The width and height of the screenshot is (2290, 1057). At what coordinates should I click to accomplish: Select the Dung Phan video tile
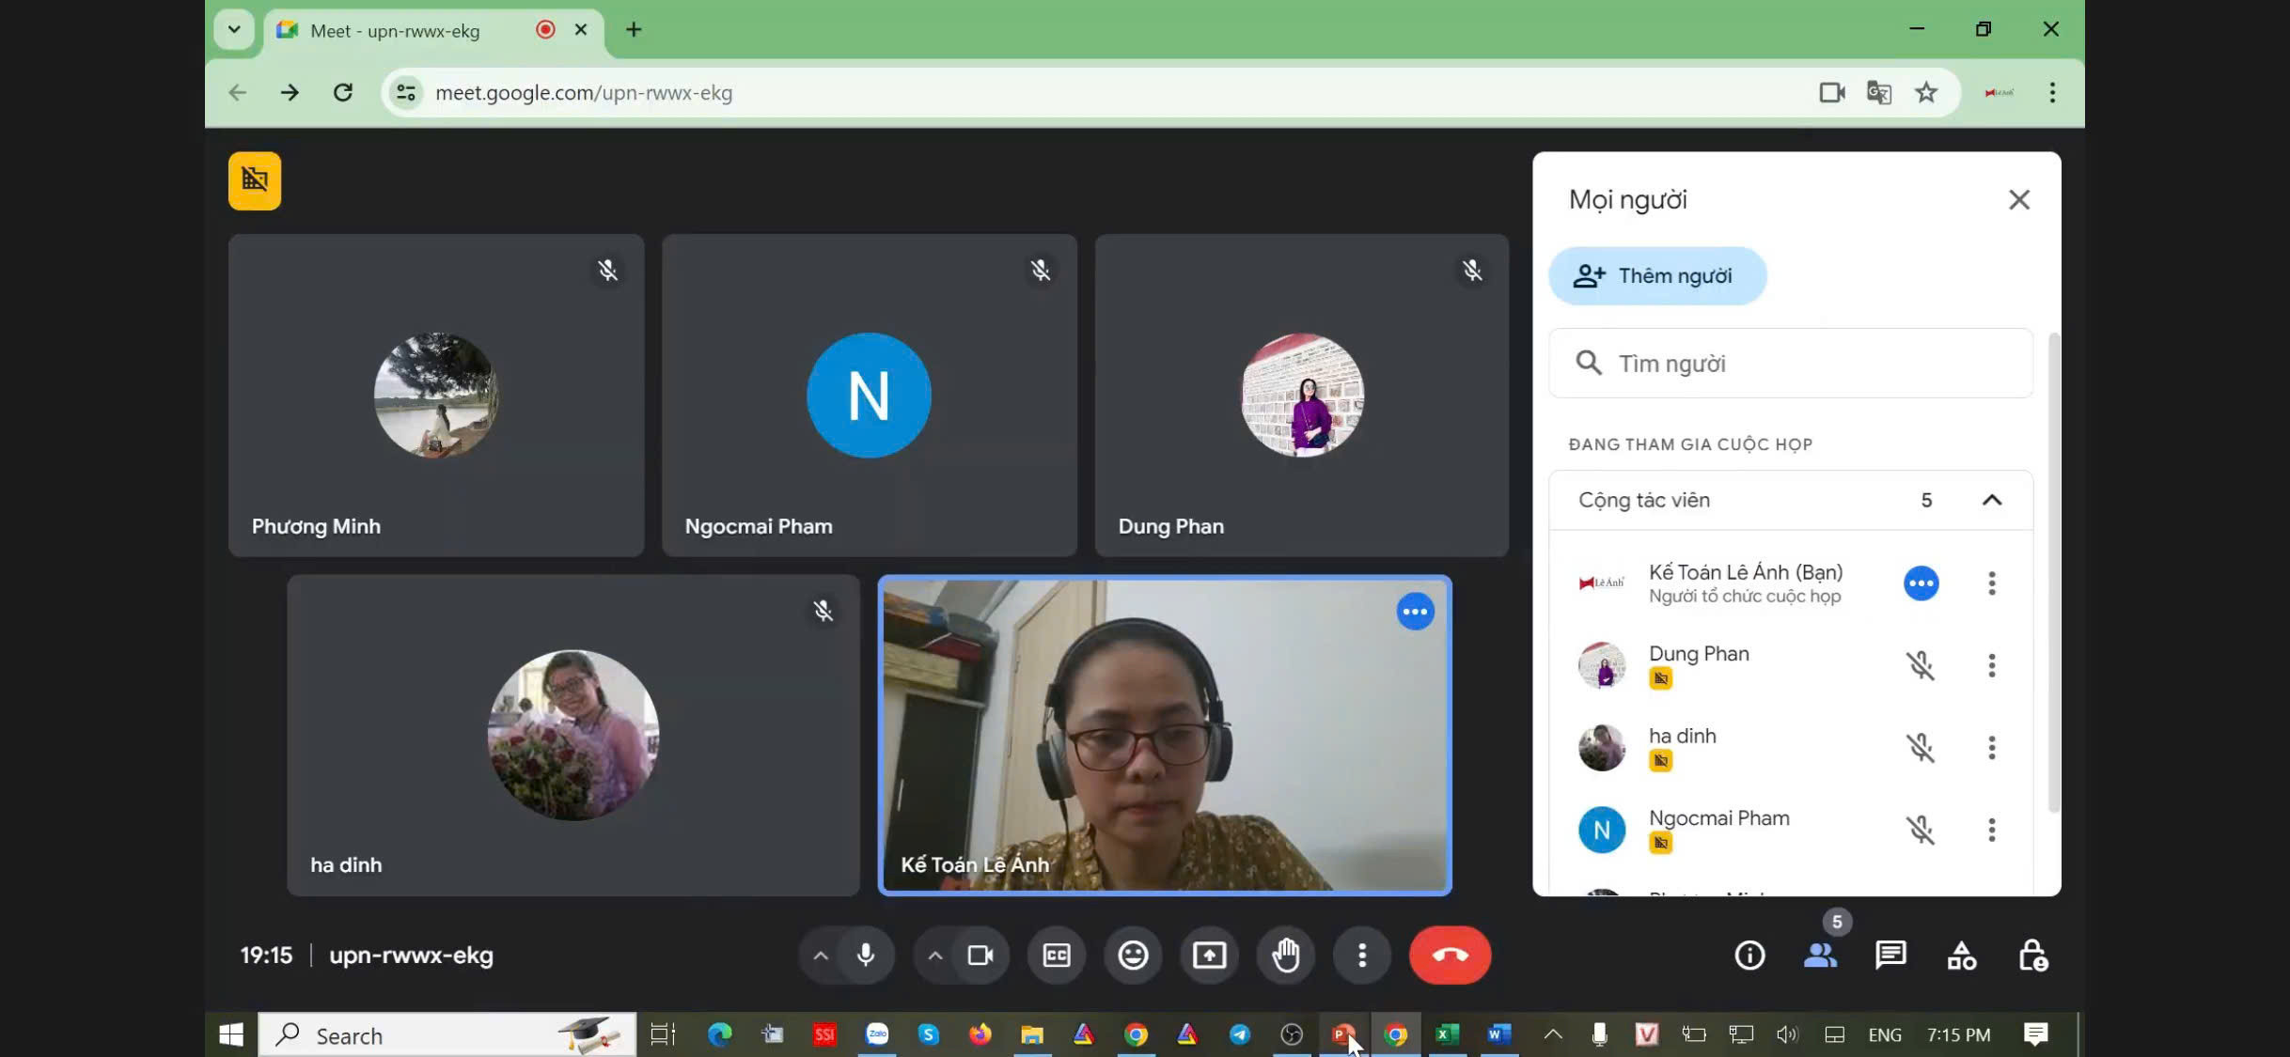[x=1302, y=396]
